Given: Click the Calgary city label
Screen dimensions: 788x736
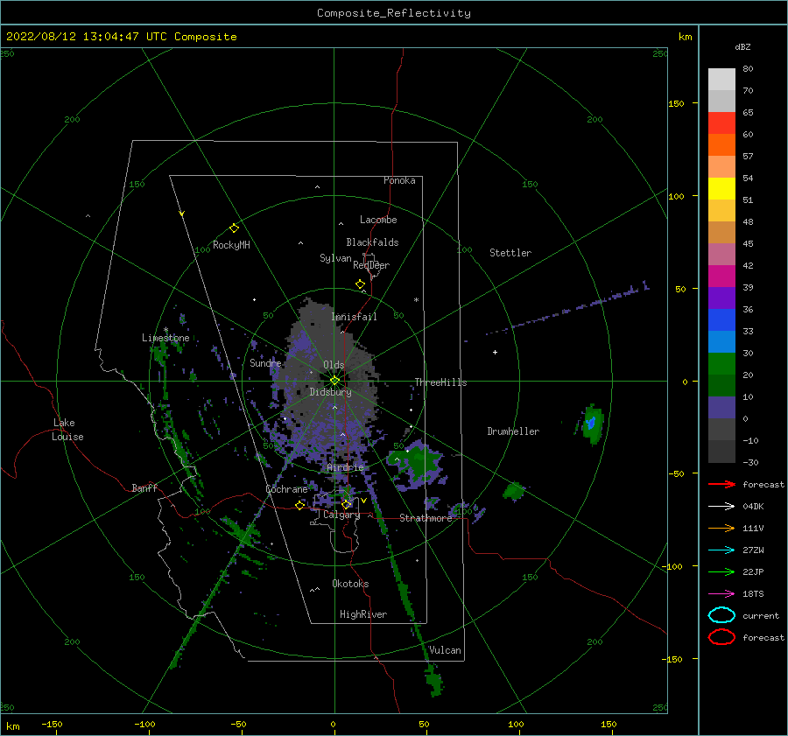Looking at the screenshot, I should pos(341,515).
